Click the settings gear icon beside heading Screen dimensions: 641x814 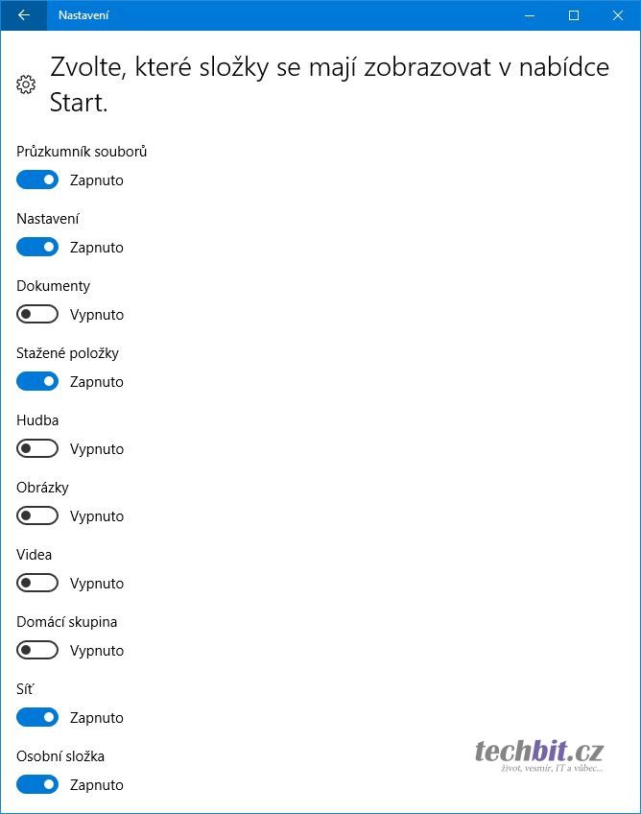pyautogui.click(x=26, y=85)
